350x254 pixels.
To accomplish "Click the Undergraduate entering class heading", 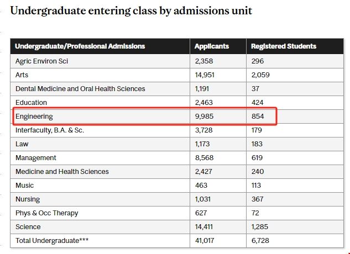I will [x=131, y=10].
